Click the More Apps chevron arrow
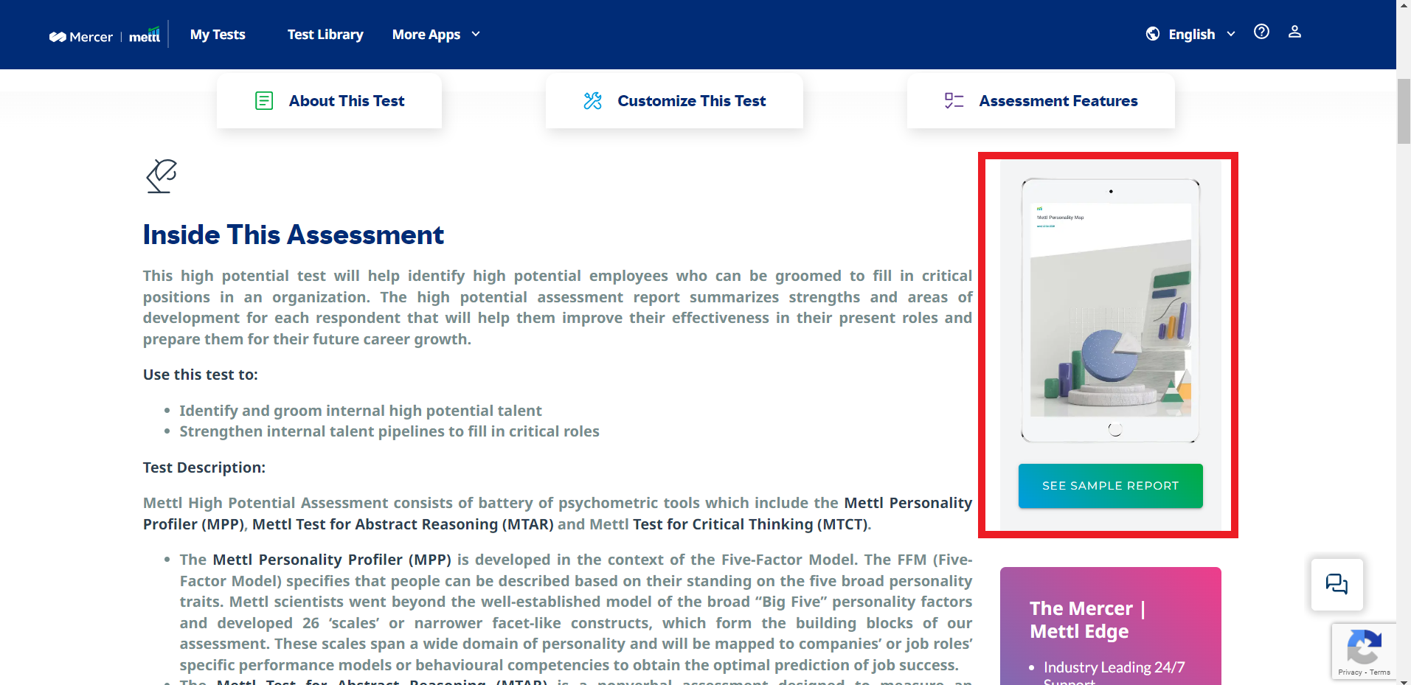 pos(476,34)
